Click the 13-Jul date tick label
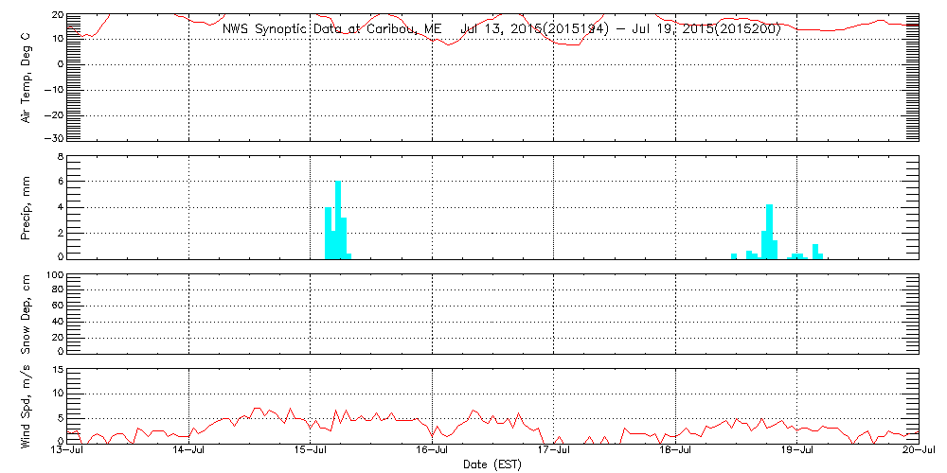 pyautogui.click(x=68, y=451)
